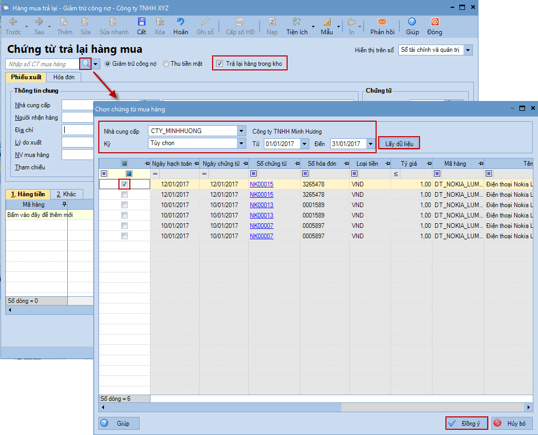Open Hiển thị trên sổ dropdown
Image resolution: width=538 pixels, height=435 pixels.
tap(468, 50)
